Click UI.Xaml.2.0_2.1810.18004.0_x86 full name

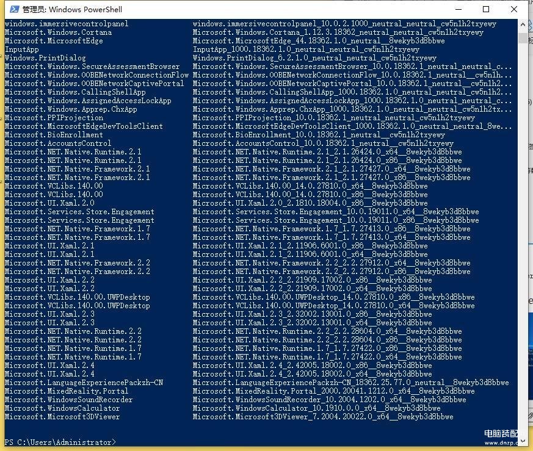pos(310,203)
